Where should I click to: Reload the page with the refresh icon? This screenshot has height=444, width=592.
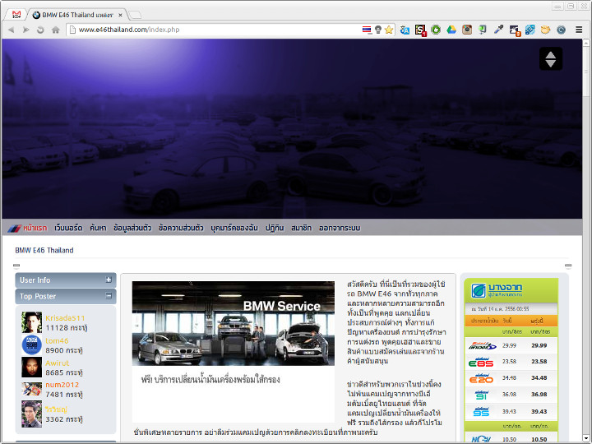click(x=40, y=30)
